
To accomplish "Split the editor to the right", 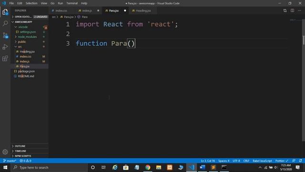I will [x=292, y=11].
